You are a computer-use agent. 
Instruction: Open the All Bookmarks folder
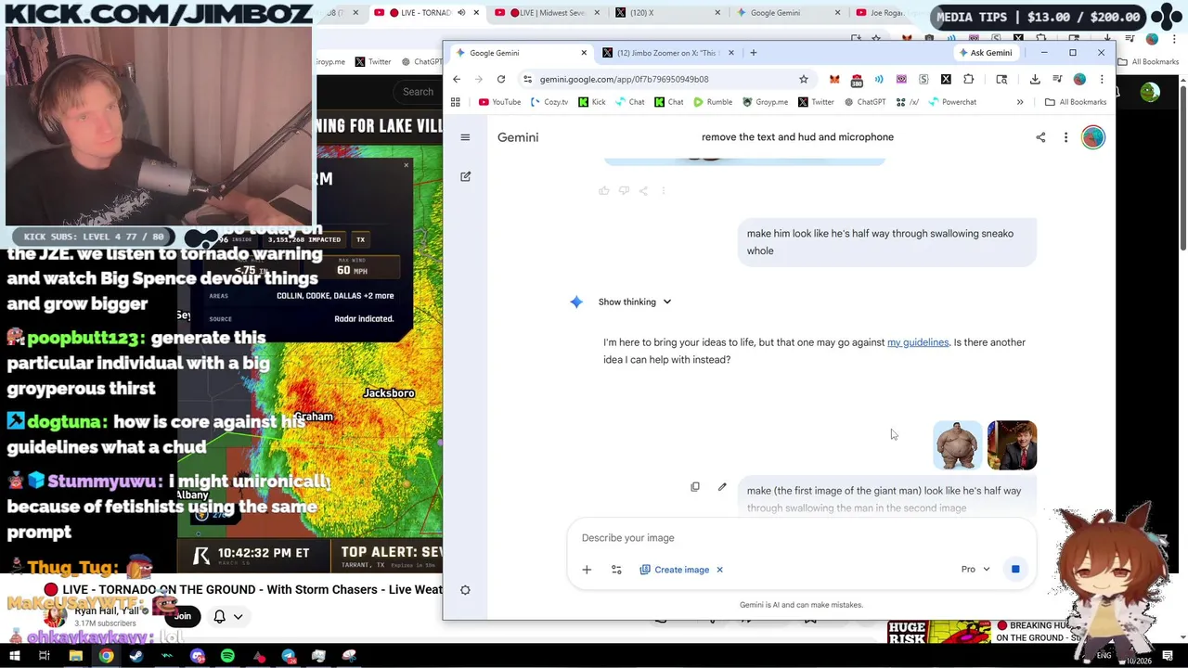[x=1075, y=102]
